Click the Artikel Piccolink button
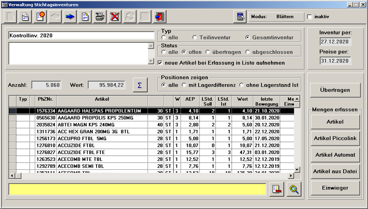This screenshot has height=209, width=368. click(335, 138)
